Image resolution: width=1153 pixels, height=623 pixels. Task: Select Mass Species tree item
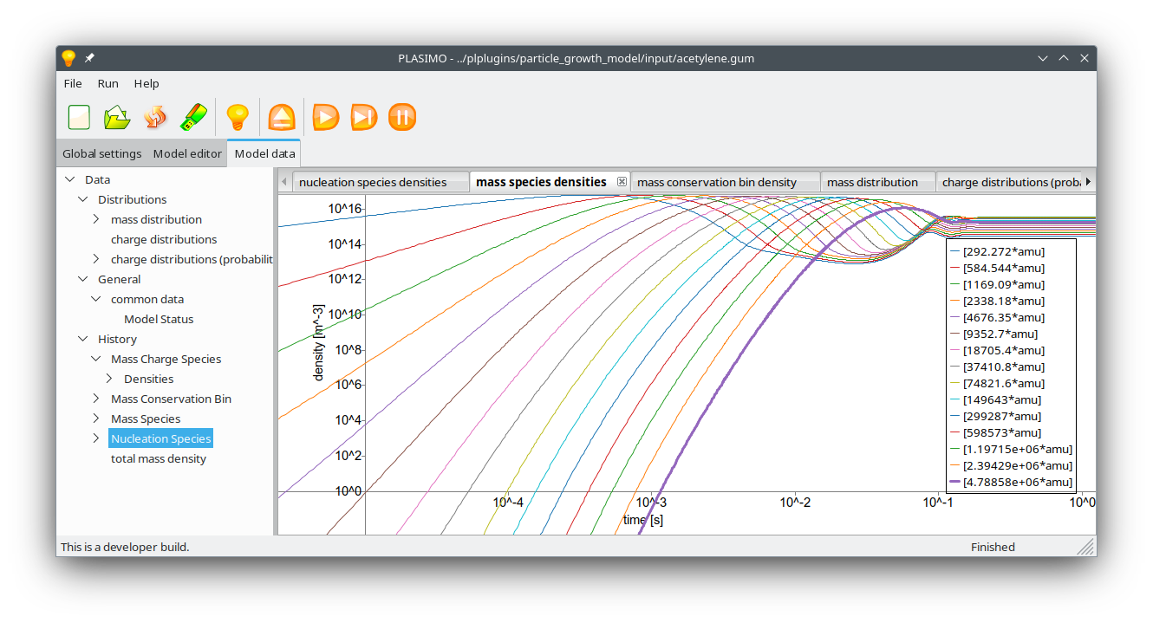pos(146,419)
